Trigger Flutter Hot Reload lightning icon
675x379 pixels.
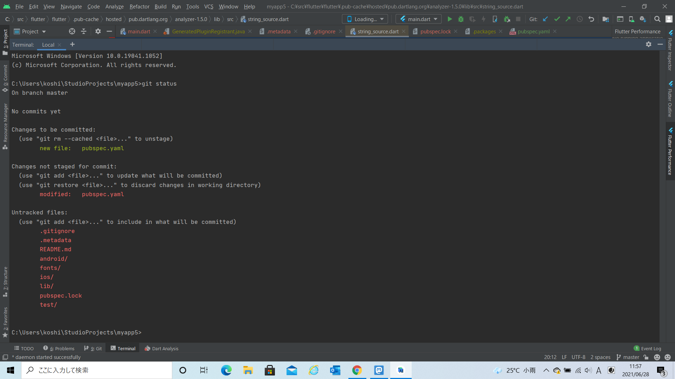click(483, 19)
